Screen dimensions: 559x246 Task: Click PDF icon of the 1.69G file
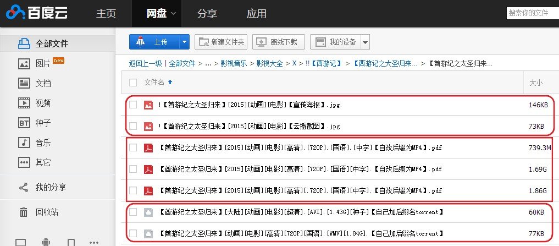148,170
